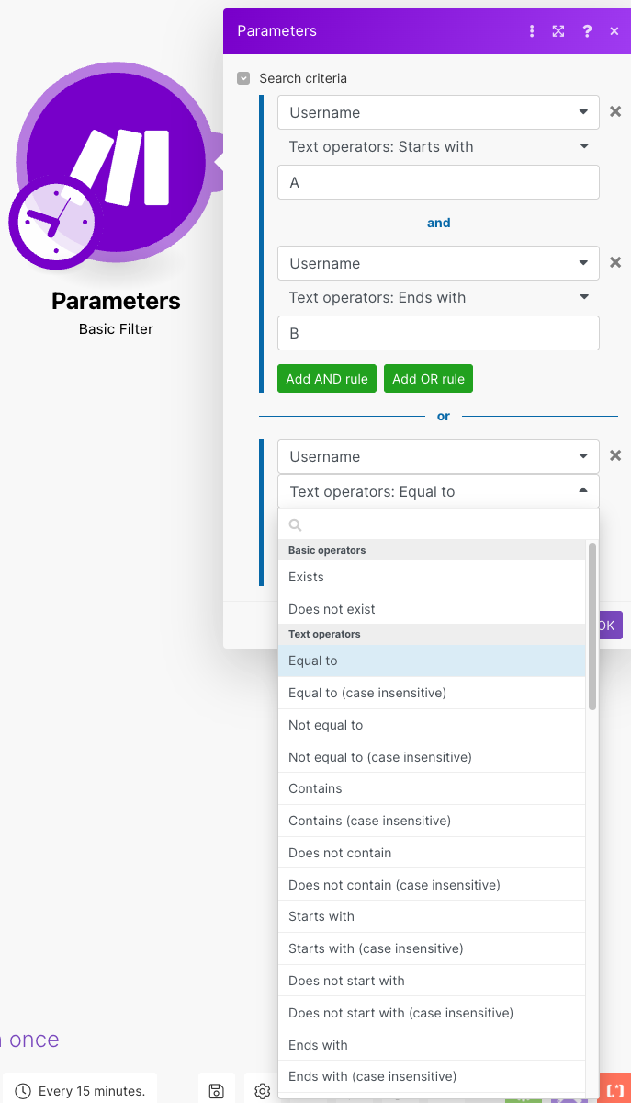
Task: Open scenario settings gear icon
Action: [x=262, y=1091]
